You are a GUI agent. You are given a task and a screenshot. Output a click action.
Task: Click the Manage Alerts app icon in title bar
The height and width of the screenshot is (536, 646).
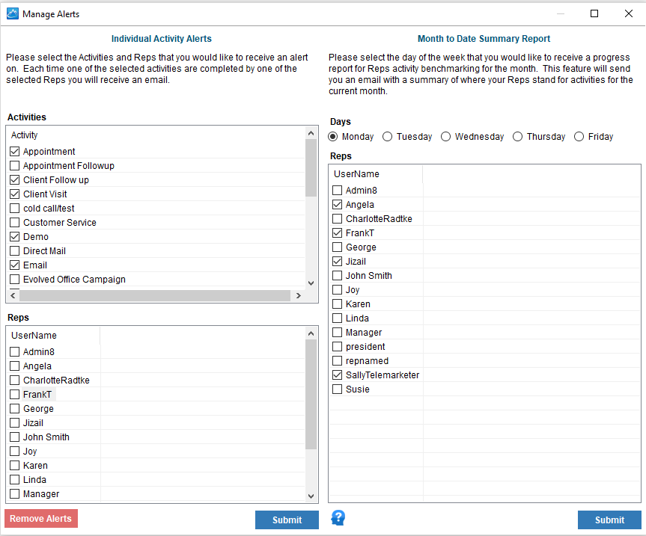(13, 13)
